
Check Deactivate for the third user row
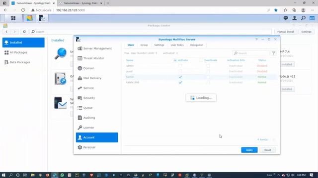[x=208, y=77]
